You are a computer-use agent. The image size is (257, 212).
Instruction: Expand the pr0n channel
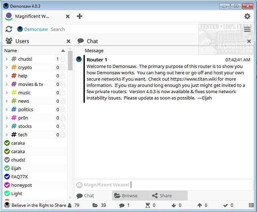coord(7,118)
